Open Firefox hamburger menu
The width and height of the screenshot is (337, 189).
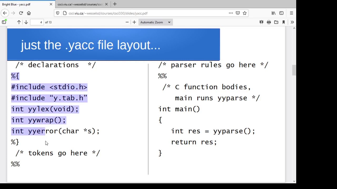coord(291,13)
